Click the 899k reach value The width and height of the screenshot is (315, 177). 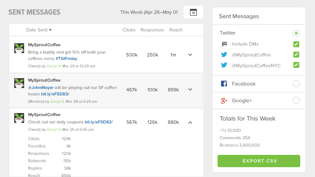pyautogui.click(x=173, y=89)
